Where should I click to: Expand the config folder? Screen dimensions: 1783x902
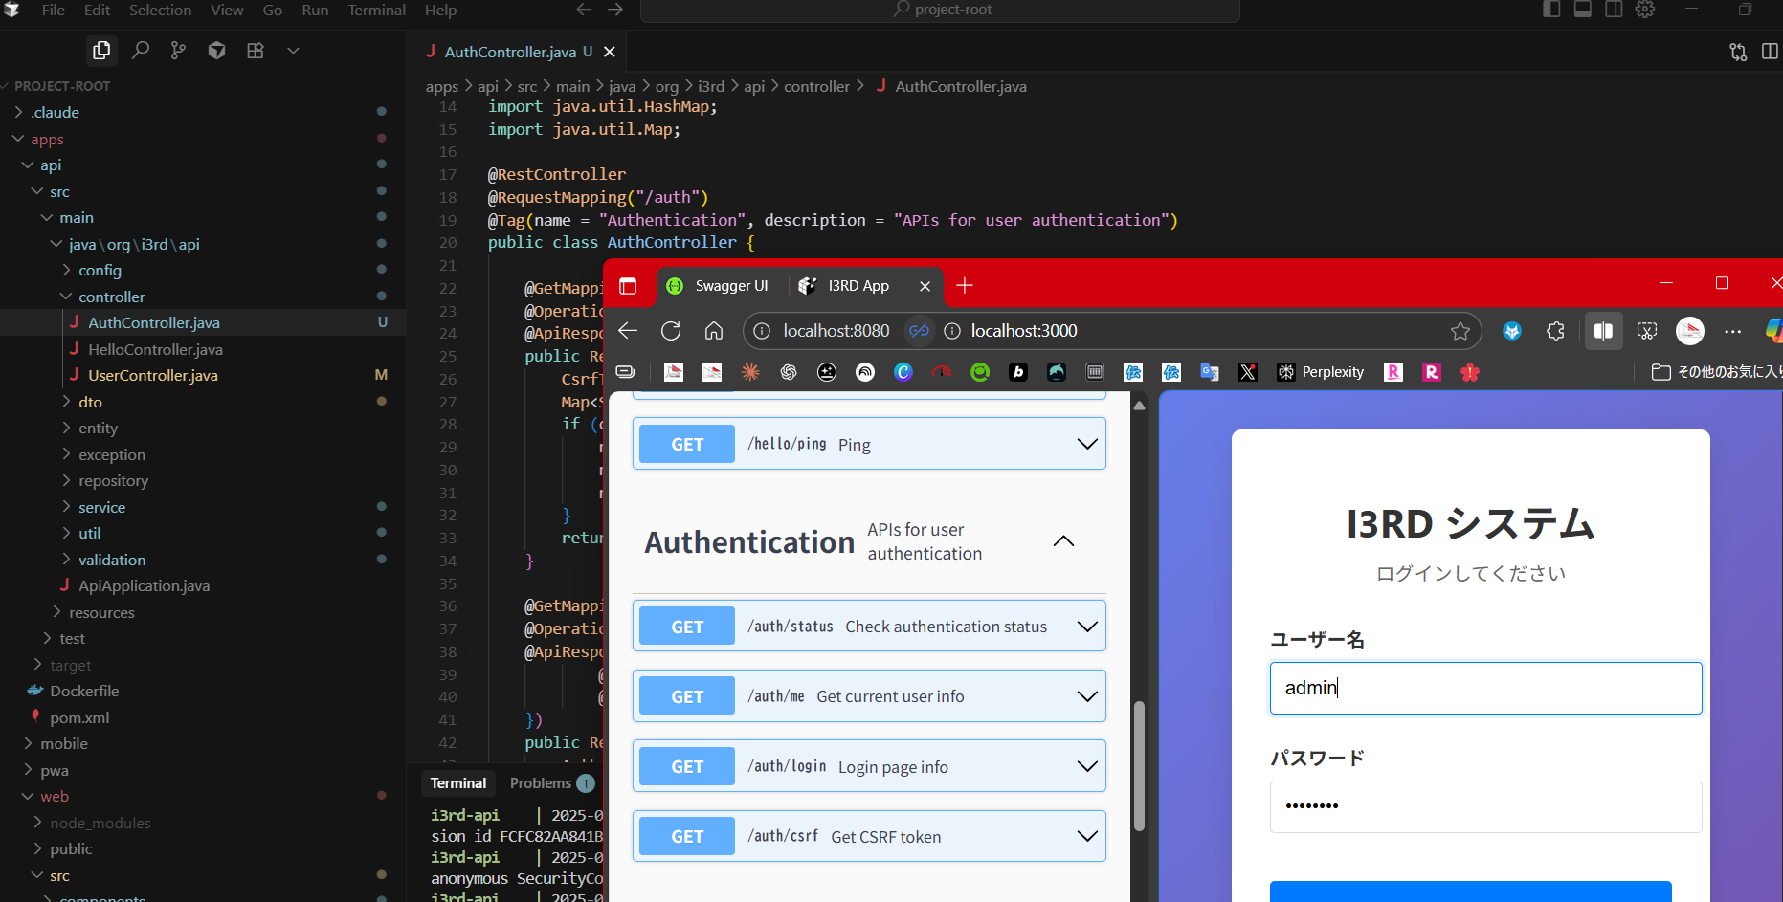pyautogui.click(x=100, y=270)
